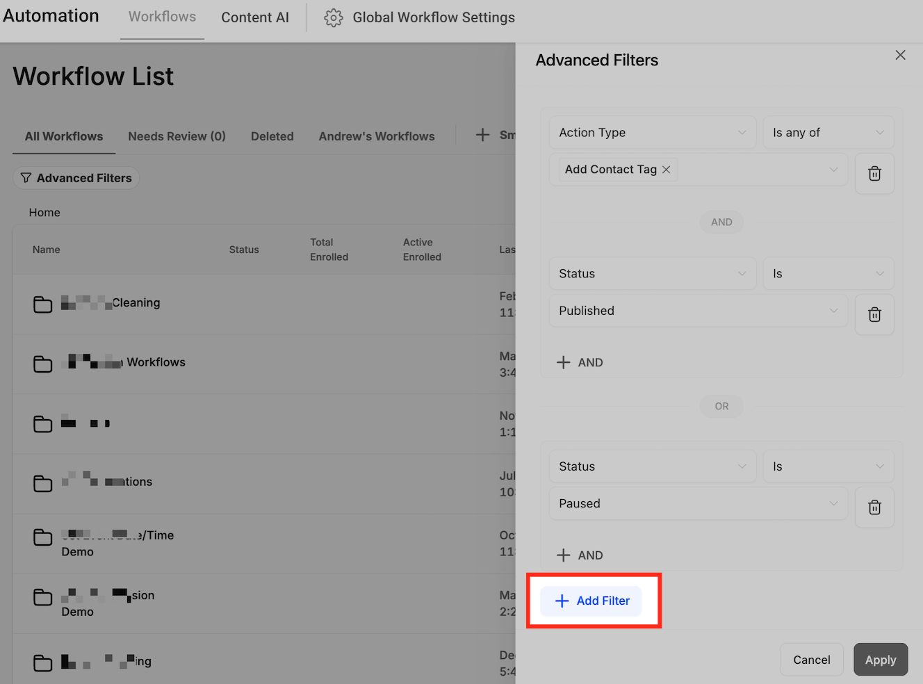Click the AND separator pill in first group
This screenshot has height=684, width=923.
721,222
